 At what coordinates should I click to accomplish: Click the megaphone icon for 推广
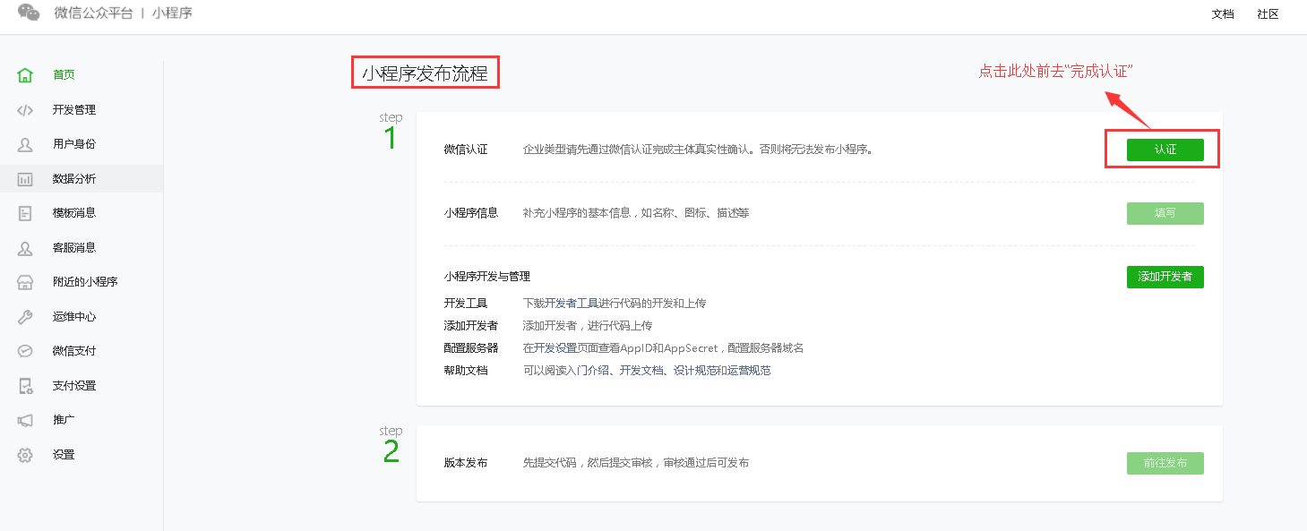pyautogui.click(x=25, y=420)
